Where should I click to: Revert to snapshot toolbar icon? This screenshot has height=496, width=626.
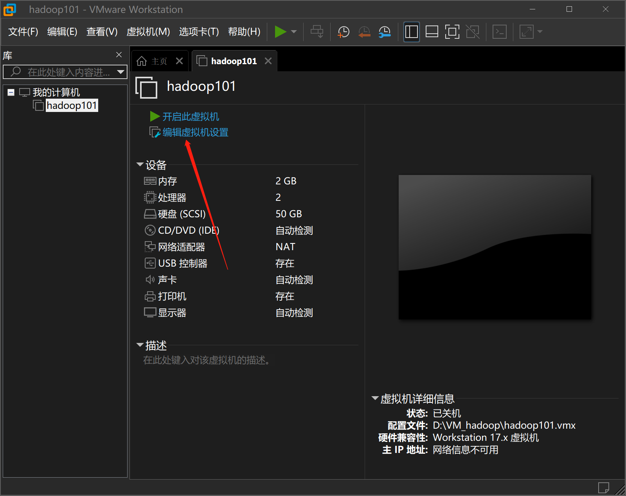tap(364, 32)
